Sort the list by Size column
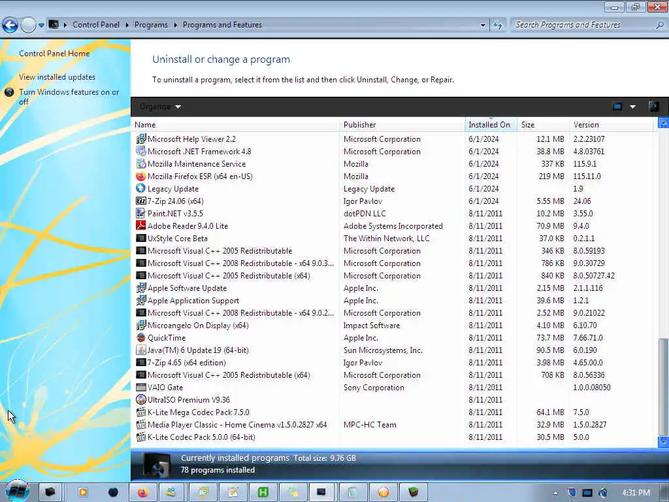669x502 pixels. (x=543, y=125)
